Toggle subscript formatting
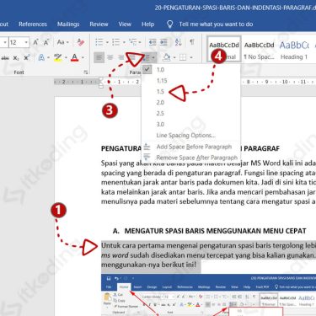 tap(16, 58)
